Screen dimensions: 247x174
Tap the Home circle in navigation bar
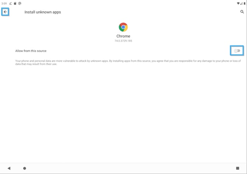pyautogui.click(x=25, y=168)
